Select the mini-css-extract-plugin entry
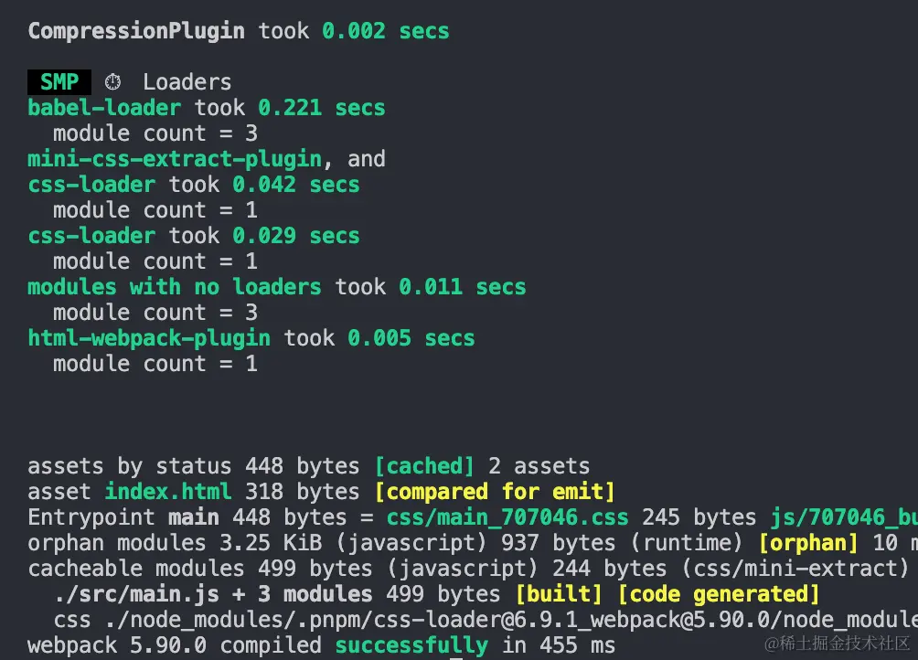This screenshot has width=918, height=660. 175,159
